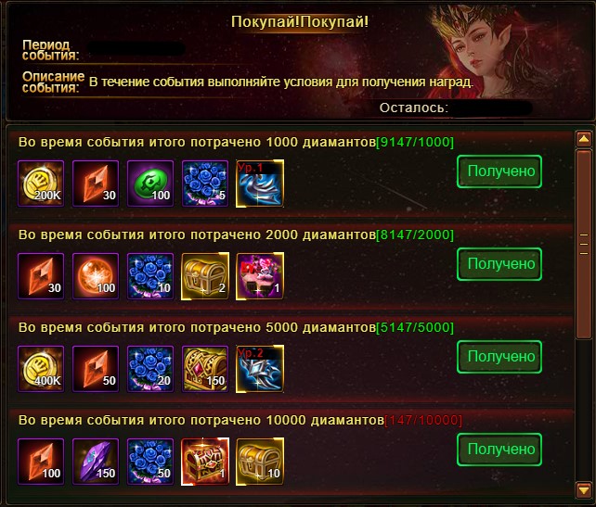Select the jeweled chest icon with 150
This screenshot has width=596, height=507.
[205, 369]
